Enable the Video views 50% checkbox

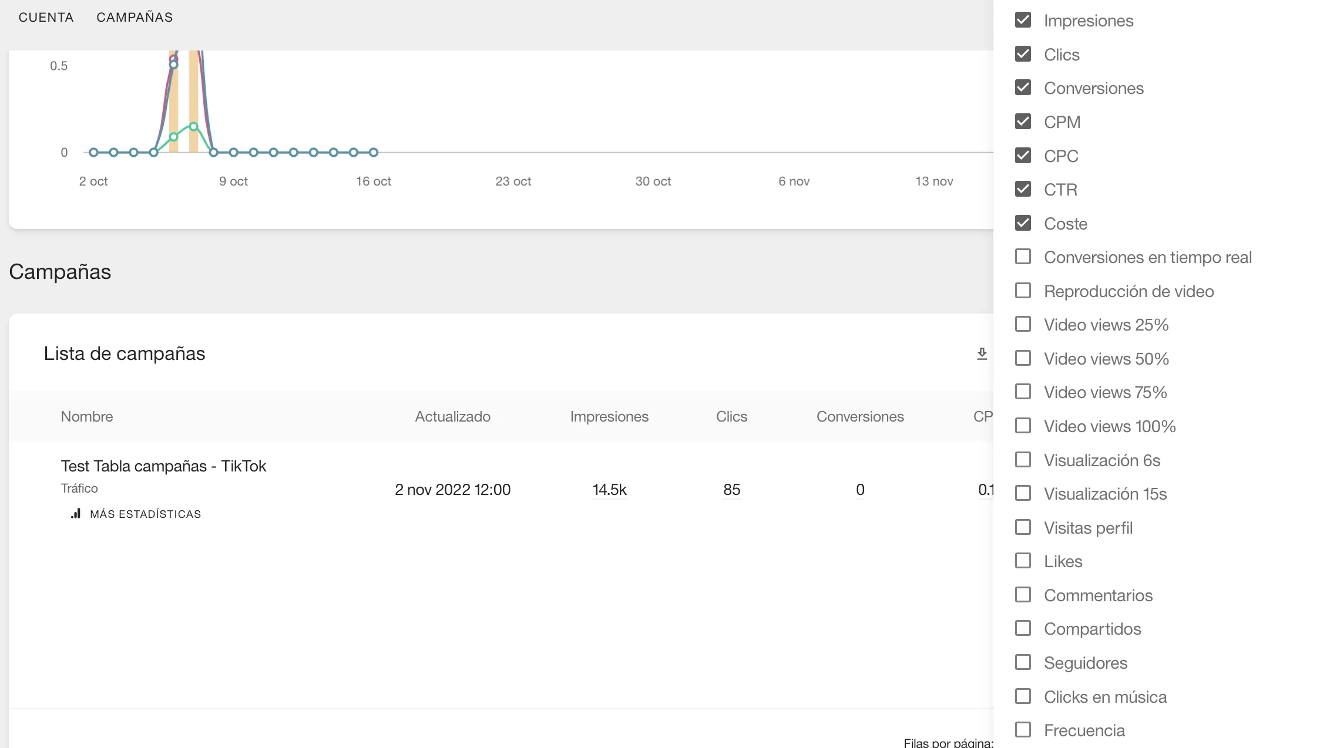pos(1023,358)
